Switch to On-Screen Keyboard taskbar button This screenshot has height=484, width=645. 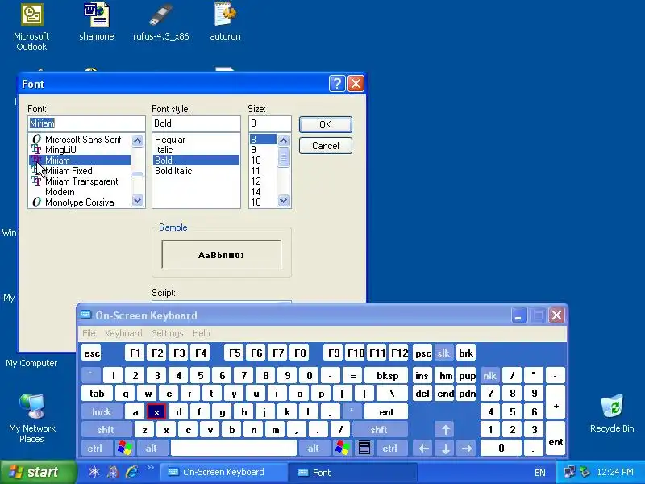coord(223,472)
